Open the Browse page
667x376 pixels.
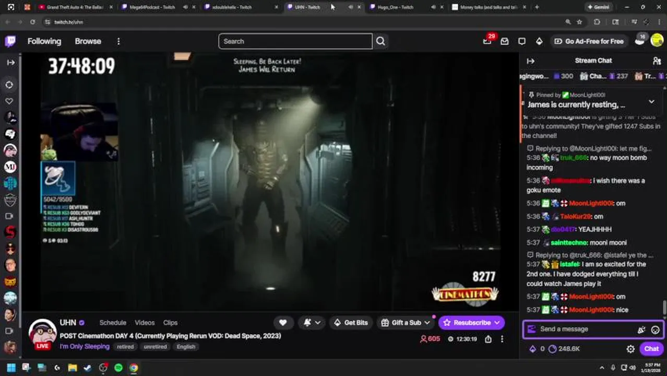(88, 41)
